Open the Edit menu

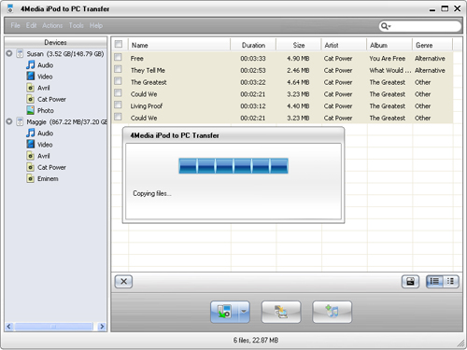pyautogui.click(x=31, y=25)
